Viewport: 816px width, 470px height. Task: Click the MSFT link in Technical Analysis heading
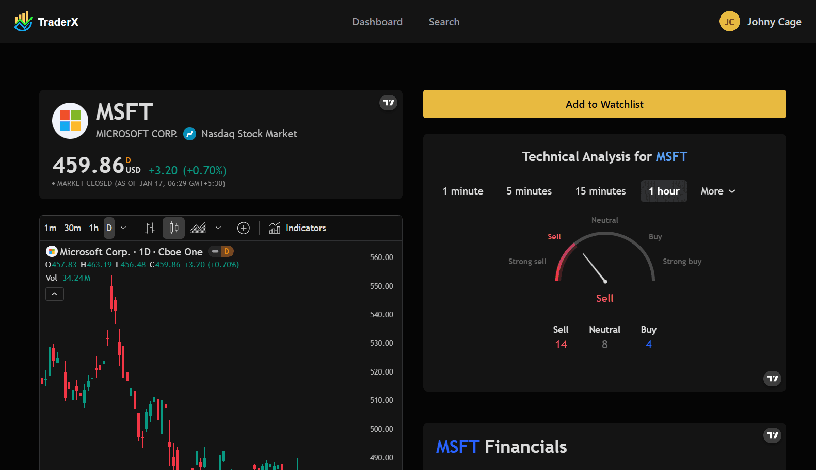(671, 157)
